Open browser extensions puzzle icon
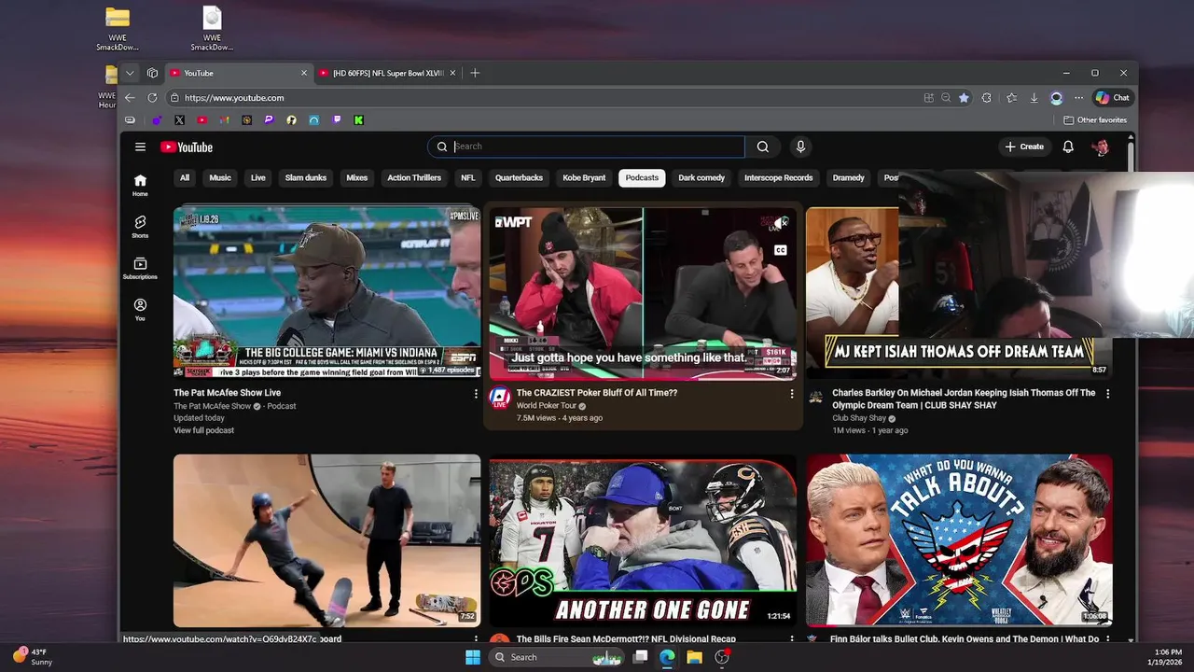 [x=987, y=97]
